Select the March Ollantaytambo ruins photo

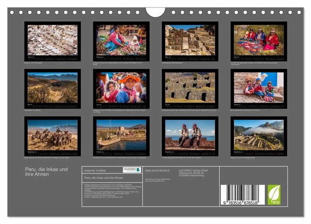(x=190, y=40)
